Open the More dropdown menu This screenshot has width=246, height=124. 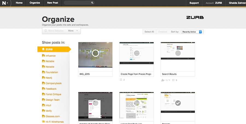coord(73,31)
